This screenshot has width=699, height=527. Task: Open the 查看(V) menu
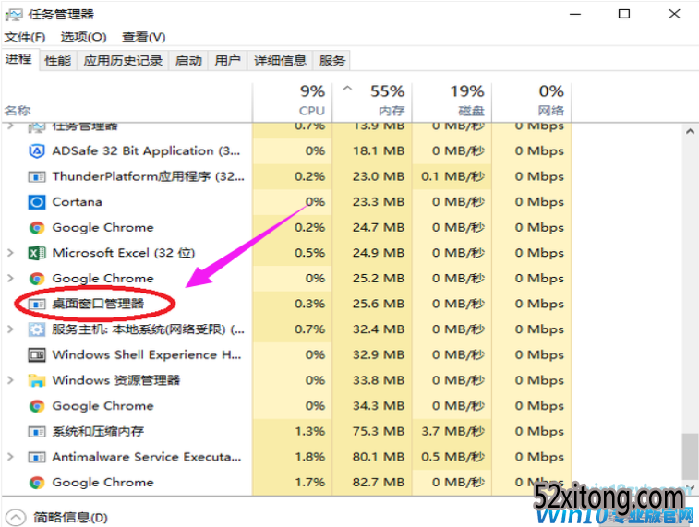pos(143,37)
